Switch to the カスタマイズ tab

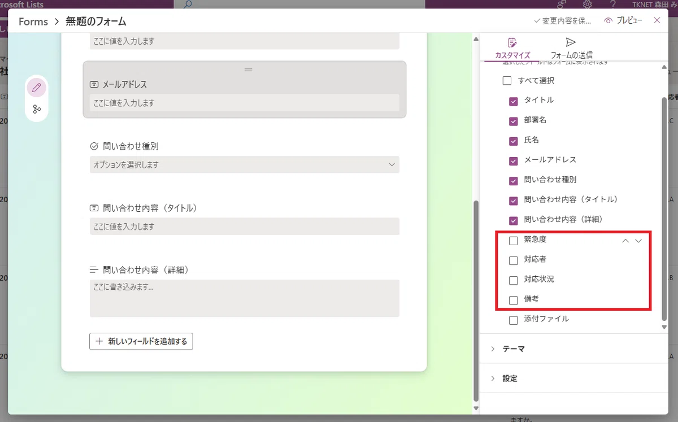512,49
